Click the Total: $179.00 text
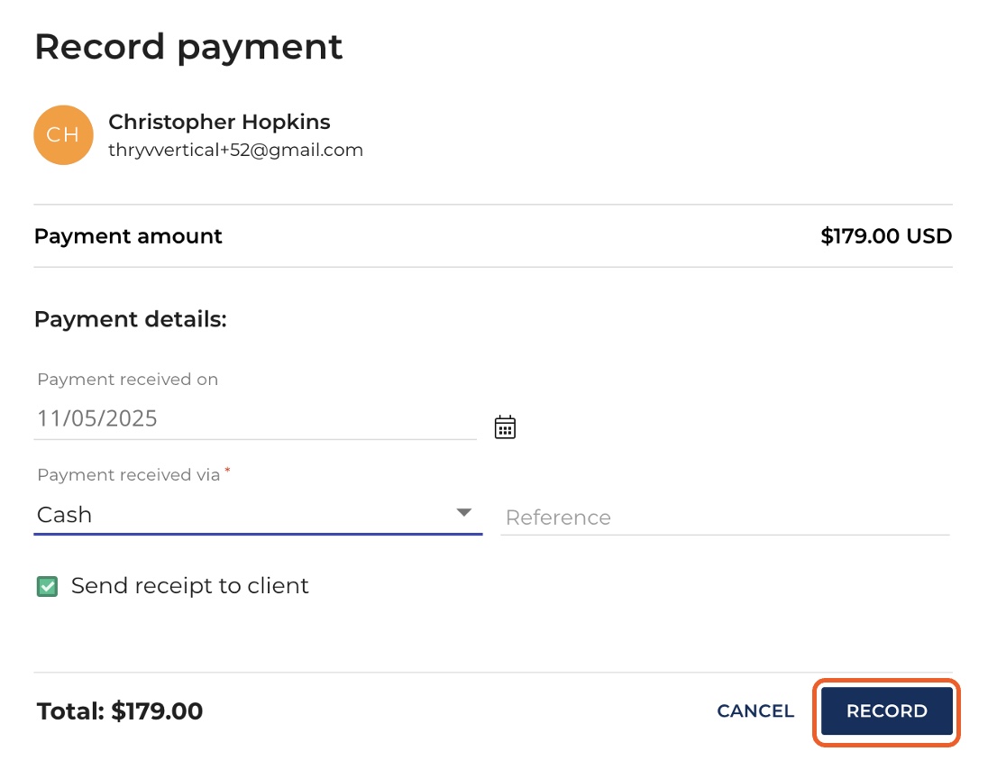 (120, 711)
